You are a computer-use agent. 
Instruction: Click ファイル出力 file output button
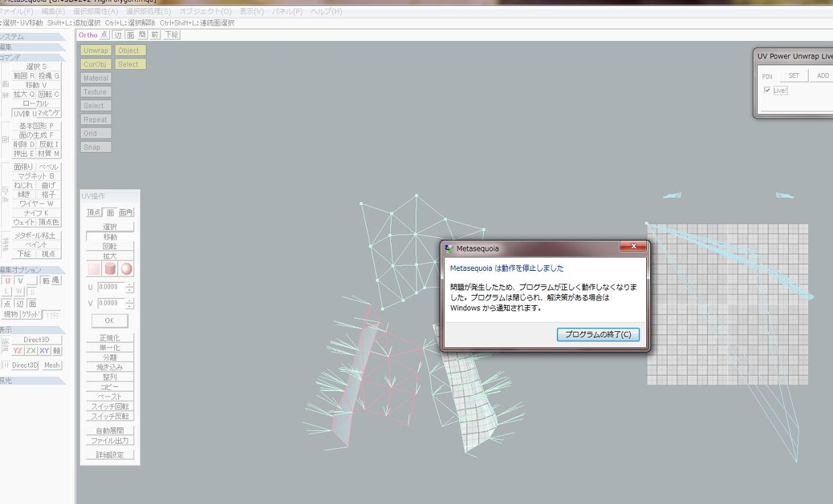tap(110, 441)
